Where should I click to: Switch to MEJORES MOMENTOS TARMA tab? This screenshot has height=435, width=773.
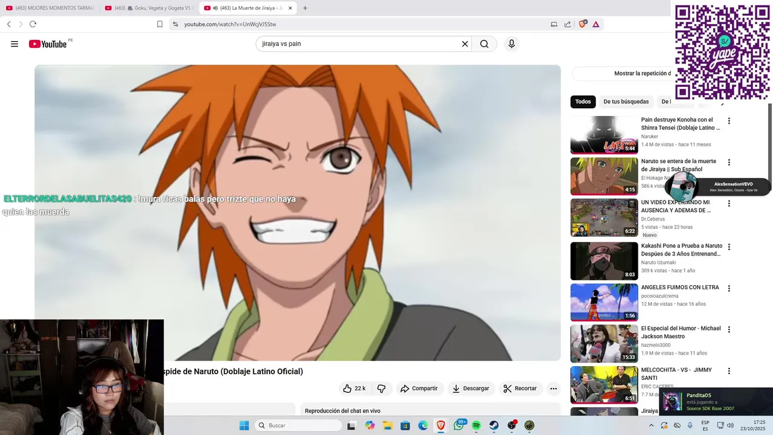(x=50, y=8)
